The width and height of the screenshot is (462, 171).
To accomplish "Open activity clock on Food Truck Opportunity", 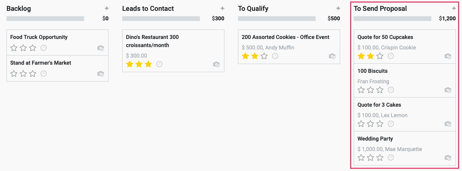I will point(44,48).
